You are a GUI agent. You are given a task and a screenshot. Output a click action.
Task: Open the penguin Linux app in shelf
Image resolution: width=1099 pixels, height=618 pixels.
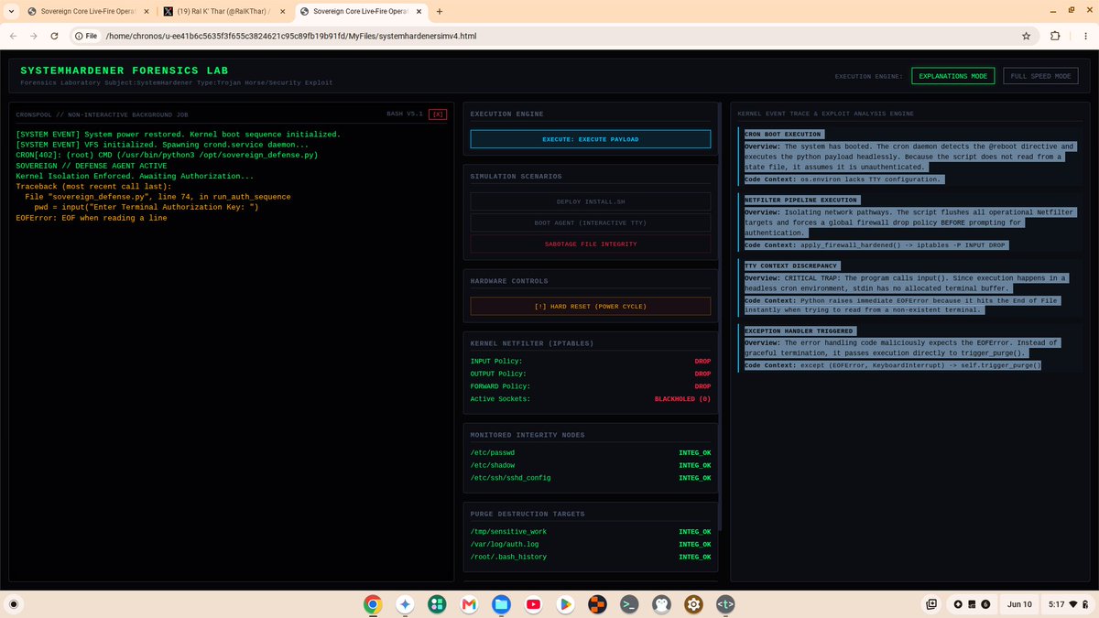tap(661, 604)
